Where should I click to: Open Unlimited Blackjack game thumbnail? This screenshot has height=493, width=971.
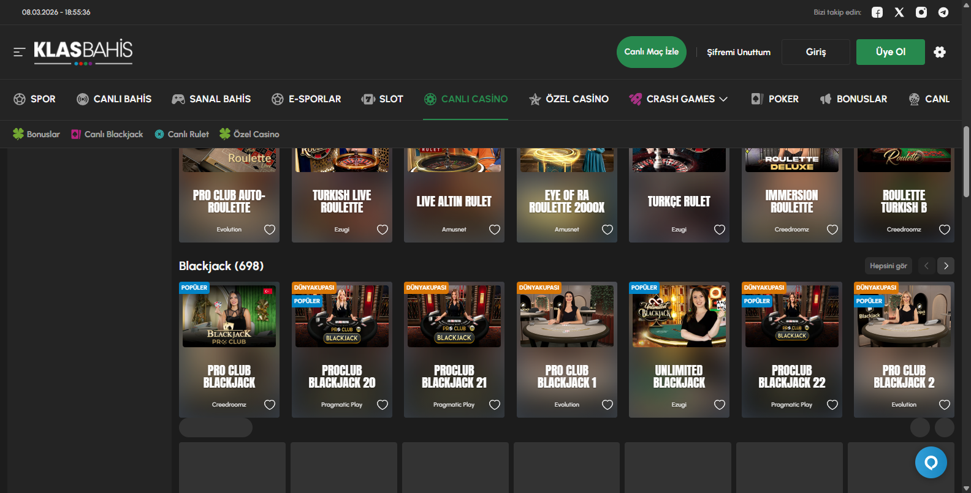click(x=679, y=316)
